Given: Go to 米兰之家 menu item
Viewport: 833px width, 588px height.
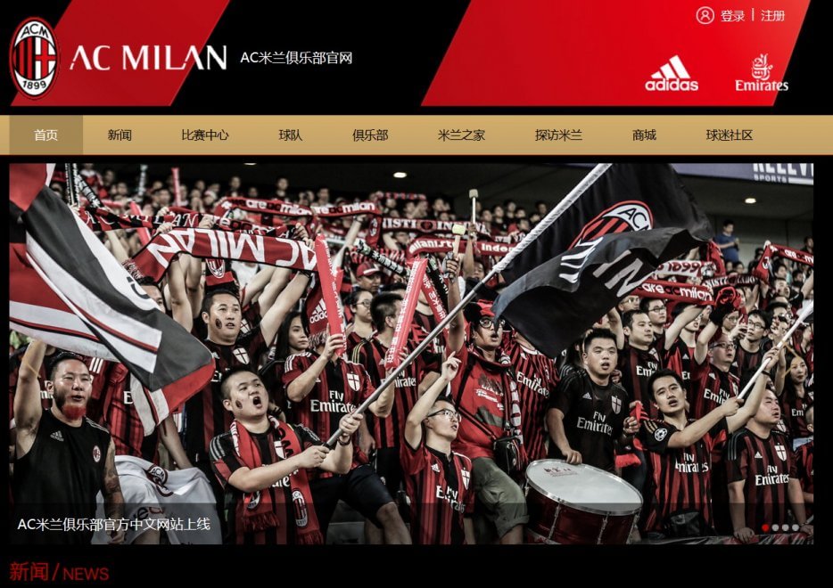Looking at the screenshot, I should [x=461, y=135].
